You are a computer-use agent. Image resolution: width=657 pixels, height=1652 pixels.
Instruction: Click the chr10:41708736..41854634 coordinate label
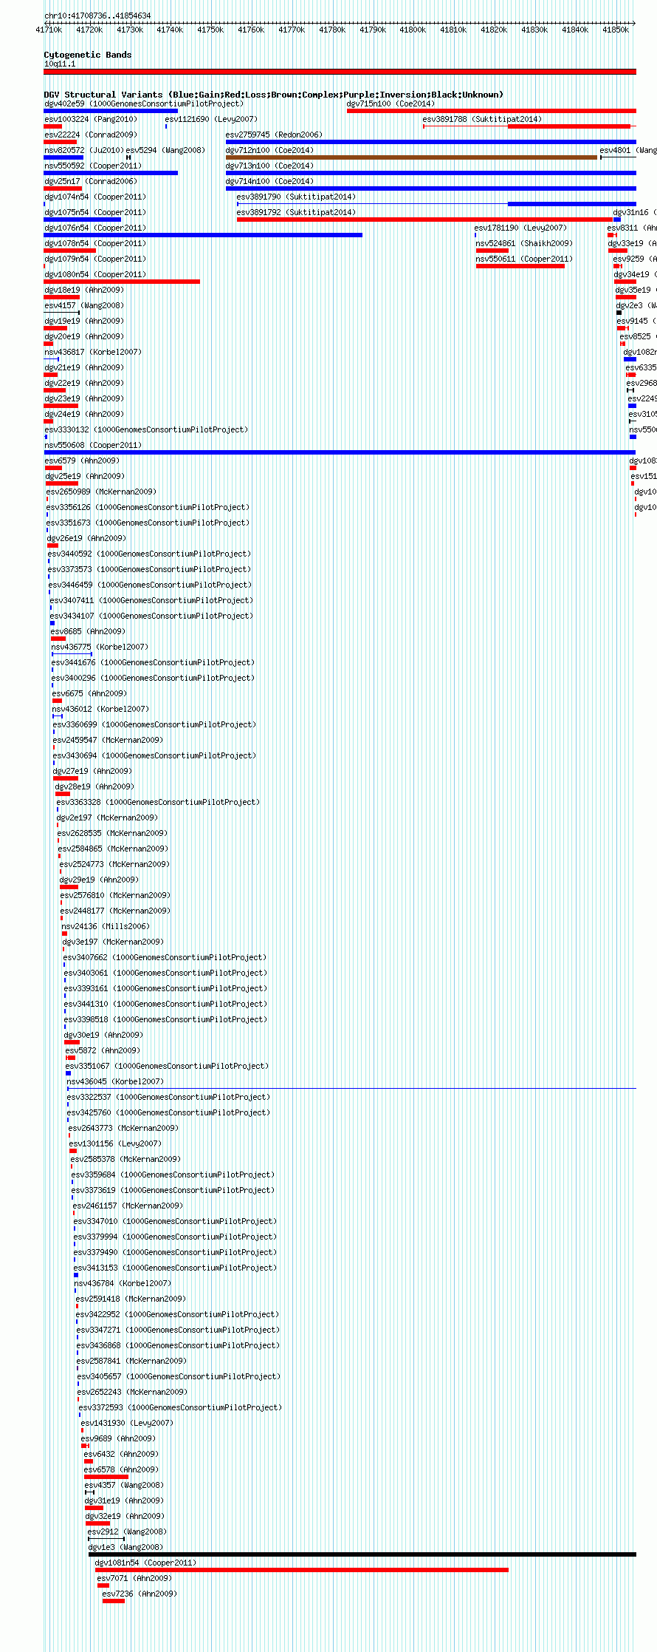(97, 16)
